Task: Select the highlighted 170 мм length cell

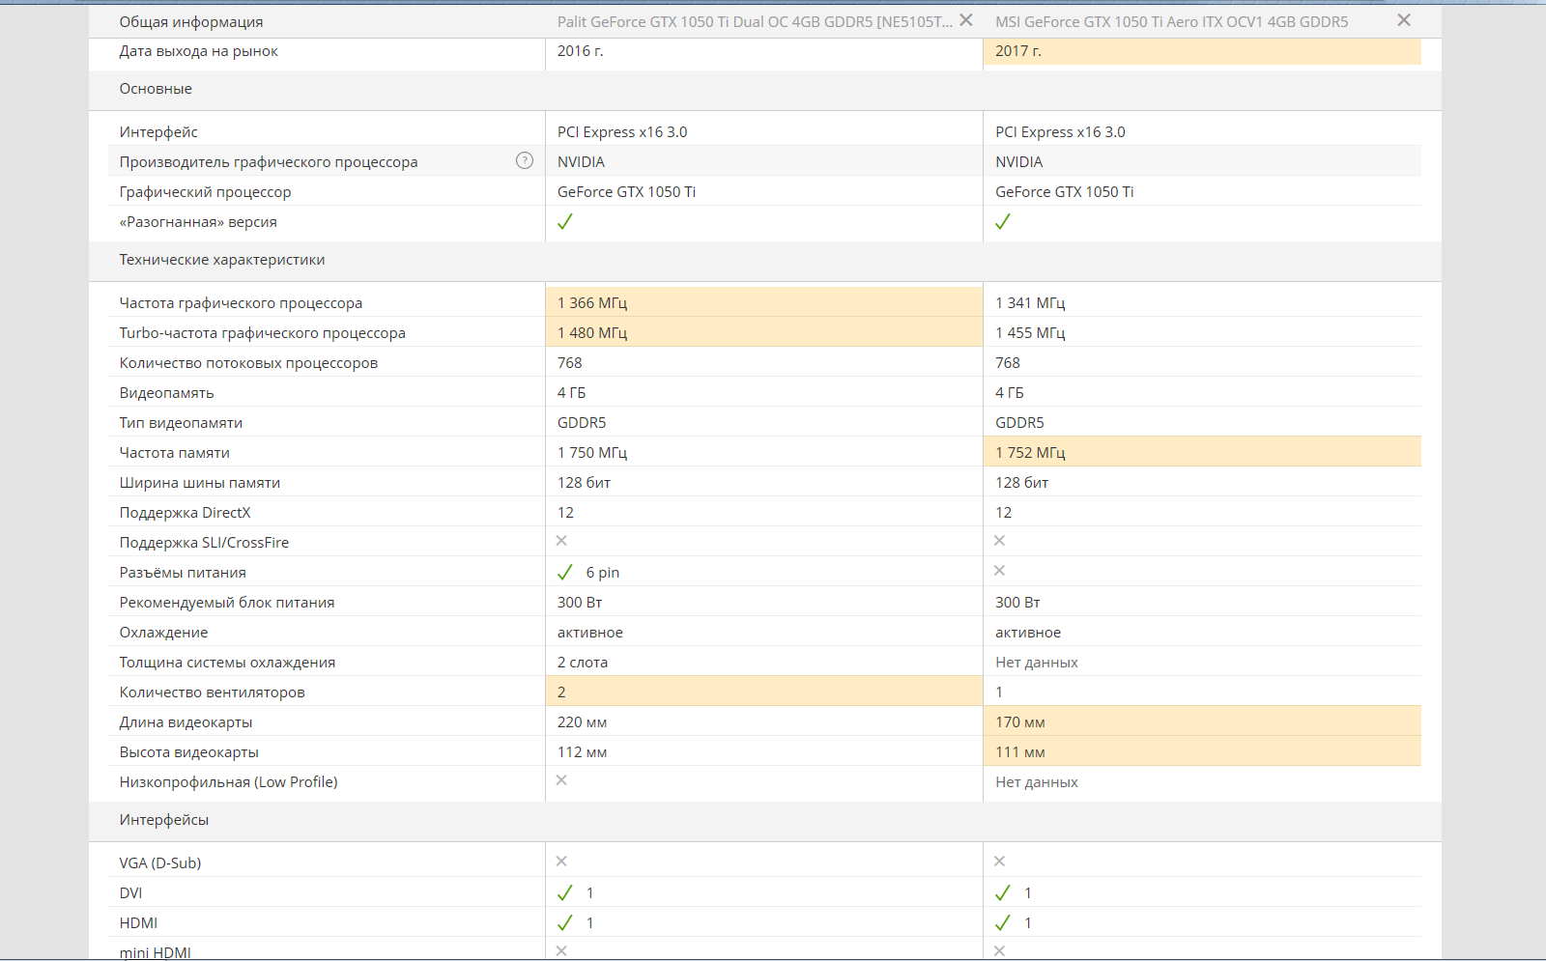Action: point(1202,721)
